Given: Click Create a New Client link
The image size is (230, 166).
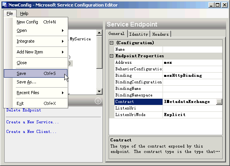Looking at the screenshot, I should 31,132.
